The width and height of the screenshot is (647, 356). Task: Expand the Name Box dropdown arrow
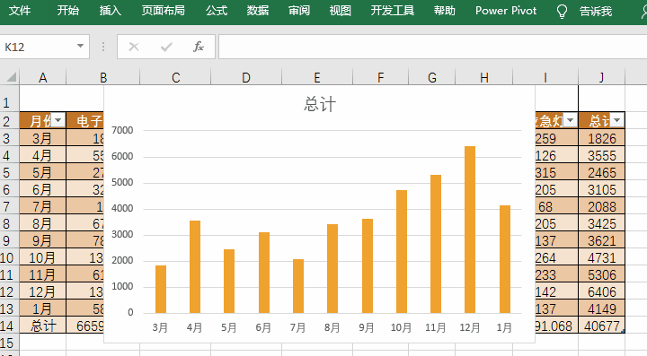tap(81, 47)
